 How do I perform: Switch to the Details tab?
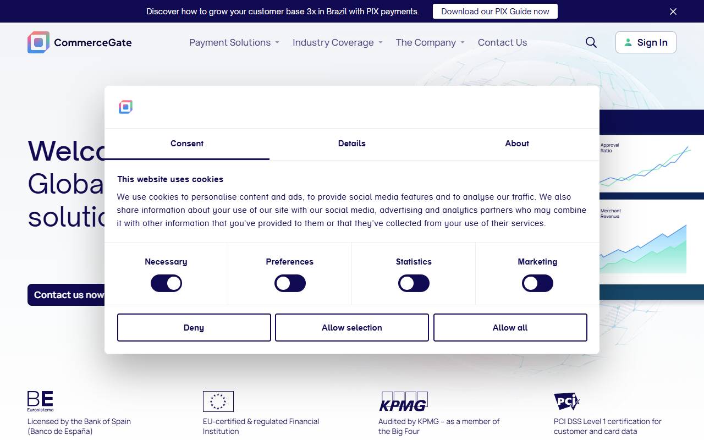[352, 144]
